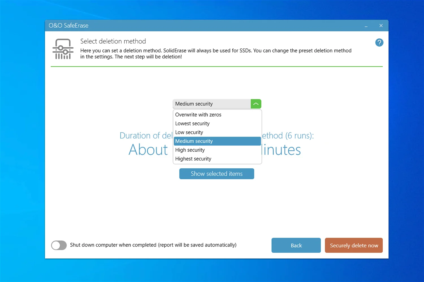Select Lowest security option
Viewport: 424px width, 282px height.
217,124
